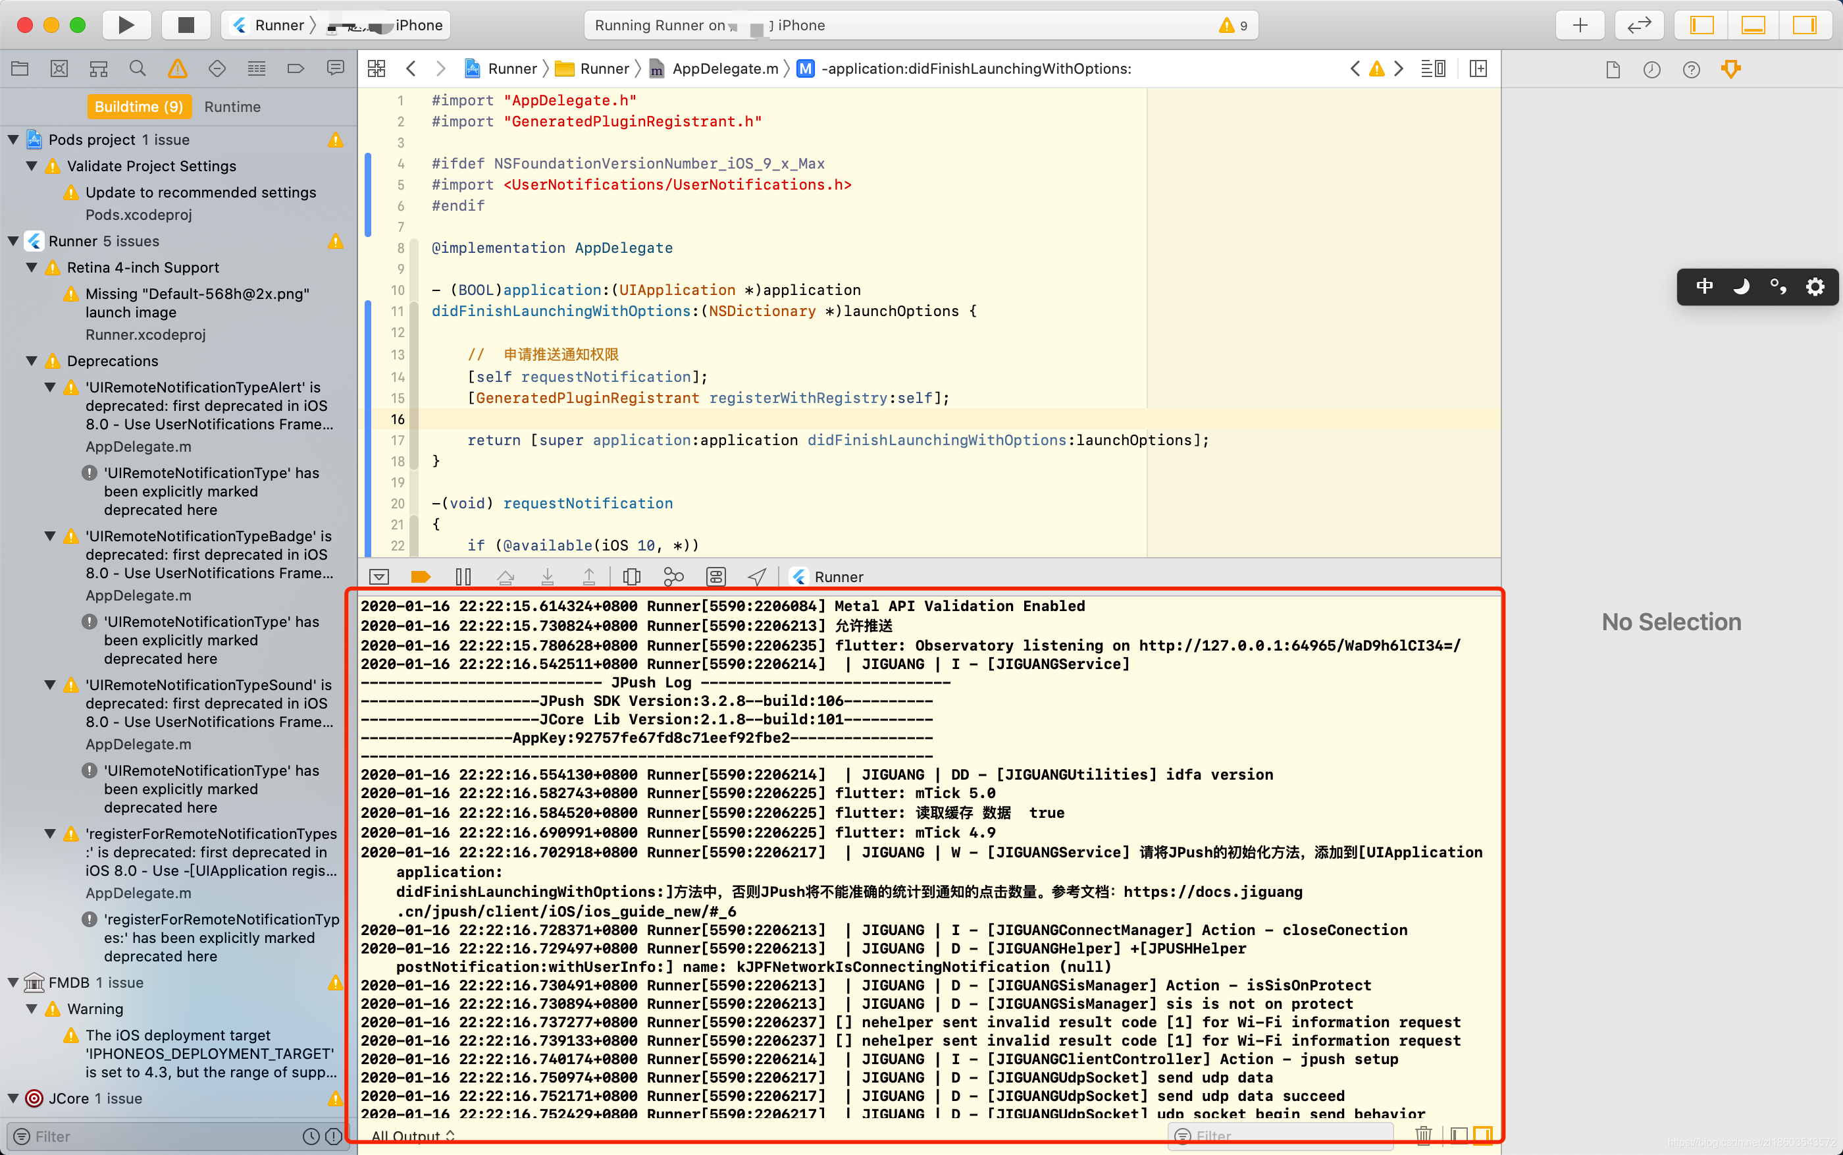Viewport: 1843px width, 1155px height.
Task: Click the Run (play) button
Action: (126, 24)
